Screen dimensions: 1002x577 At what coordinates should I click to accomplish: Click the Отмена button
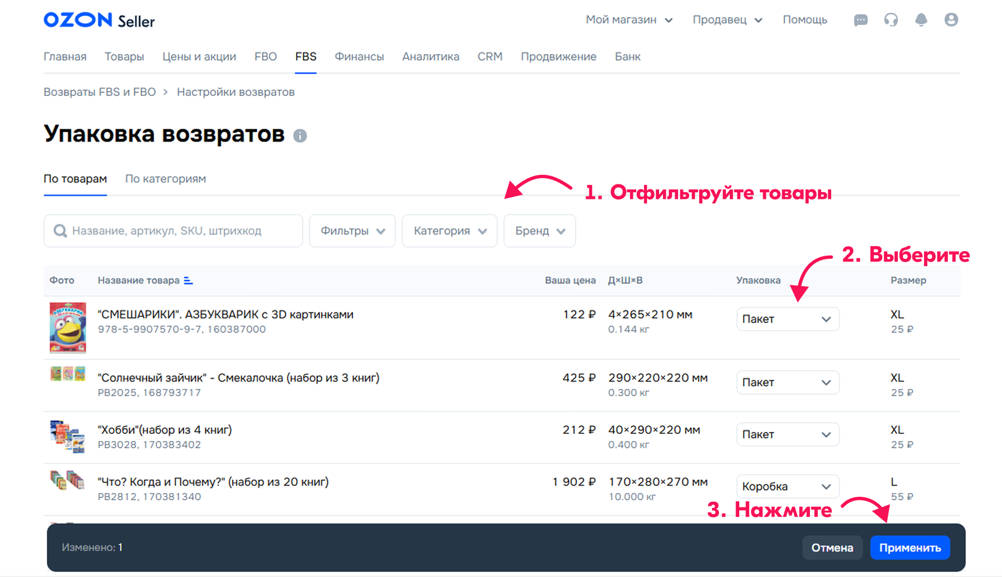point(832,547)
